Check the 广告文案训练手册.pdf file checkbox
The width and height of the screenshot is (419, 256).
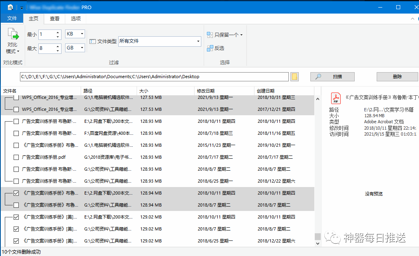[16, 158]
